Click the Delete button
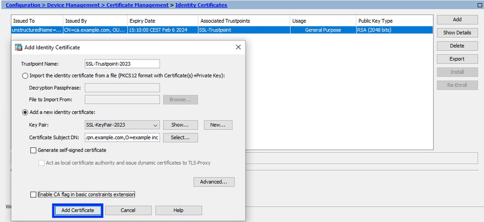Image resolution: width=484 pixels, height=222 pixels. [x=457, y=45]
